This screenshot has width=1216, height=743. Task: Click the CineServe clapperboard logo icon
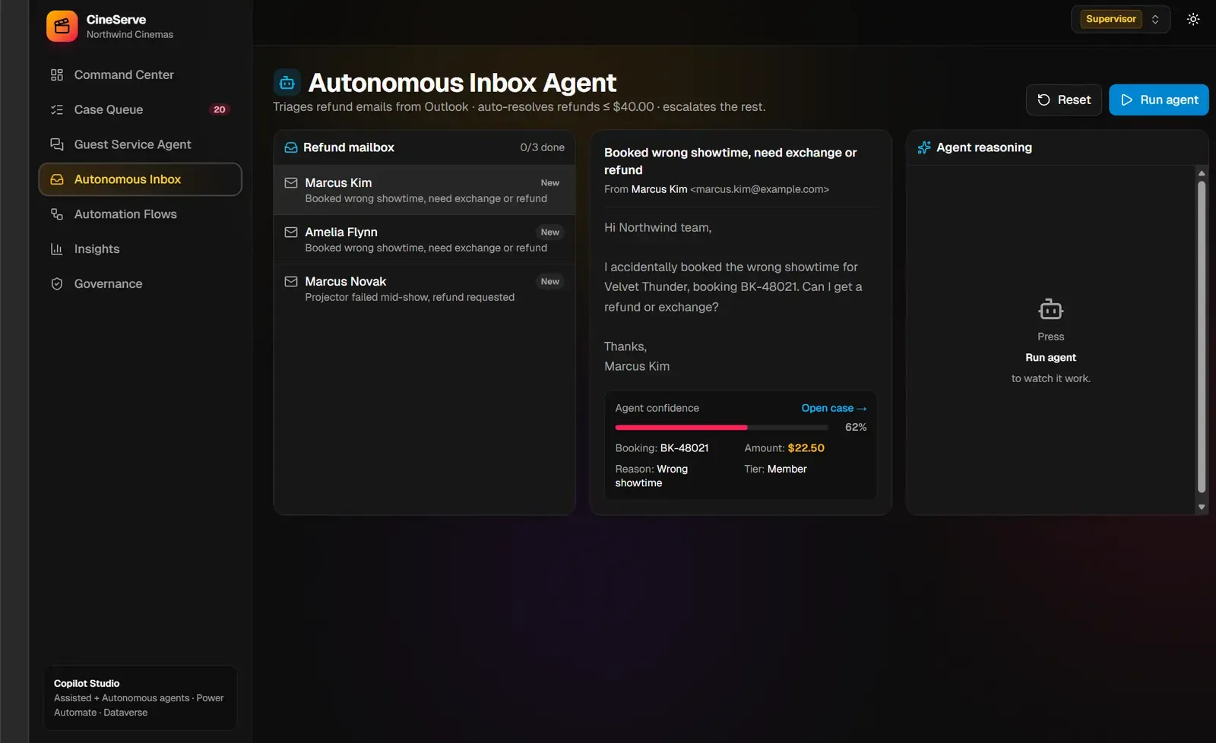(62, 27)
